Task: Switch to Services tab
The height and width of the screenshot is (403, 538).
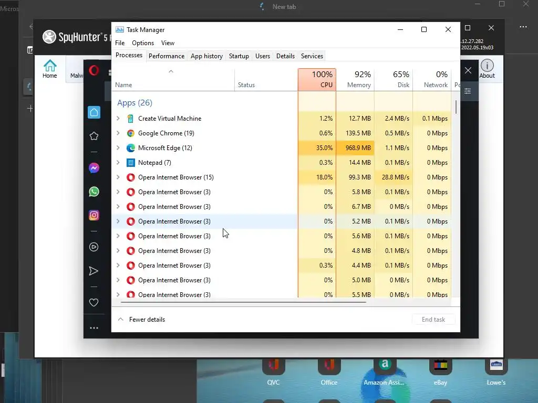Action: point(312,56)
